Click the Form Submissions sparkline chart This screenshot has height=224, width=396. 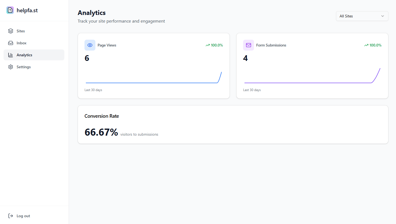point(312,76)
